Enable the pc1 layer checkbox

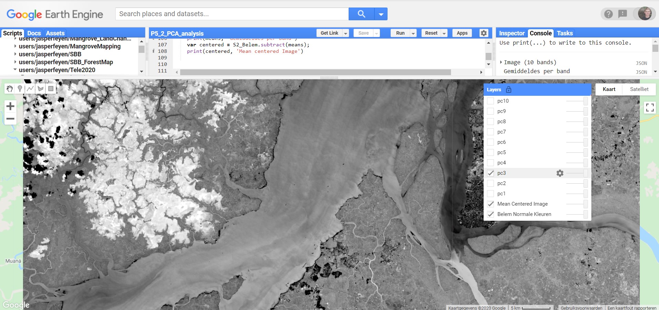491,194
